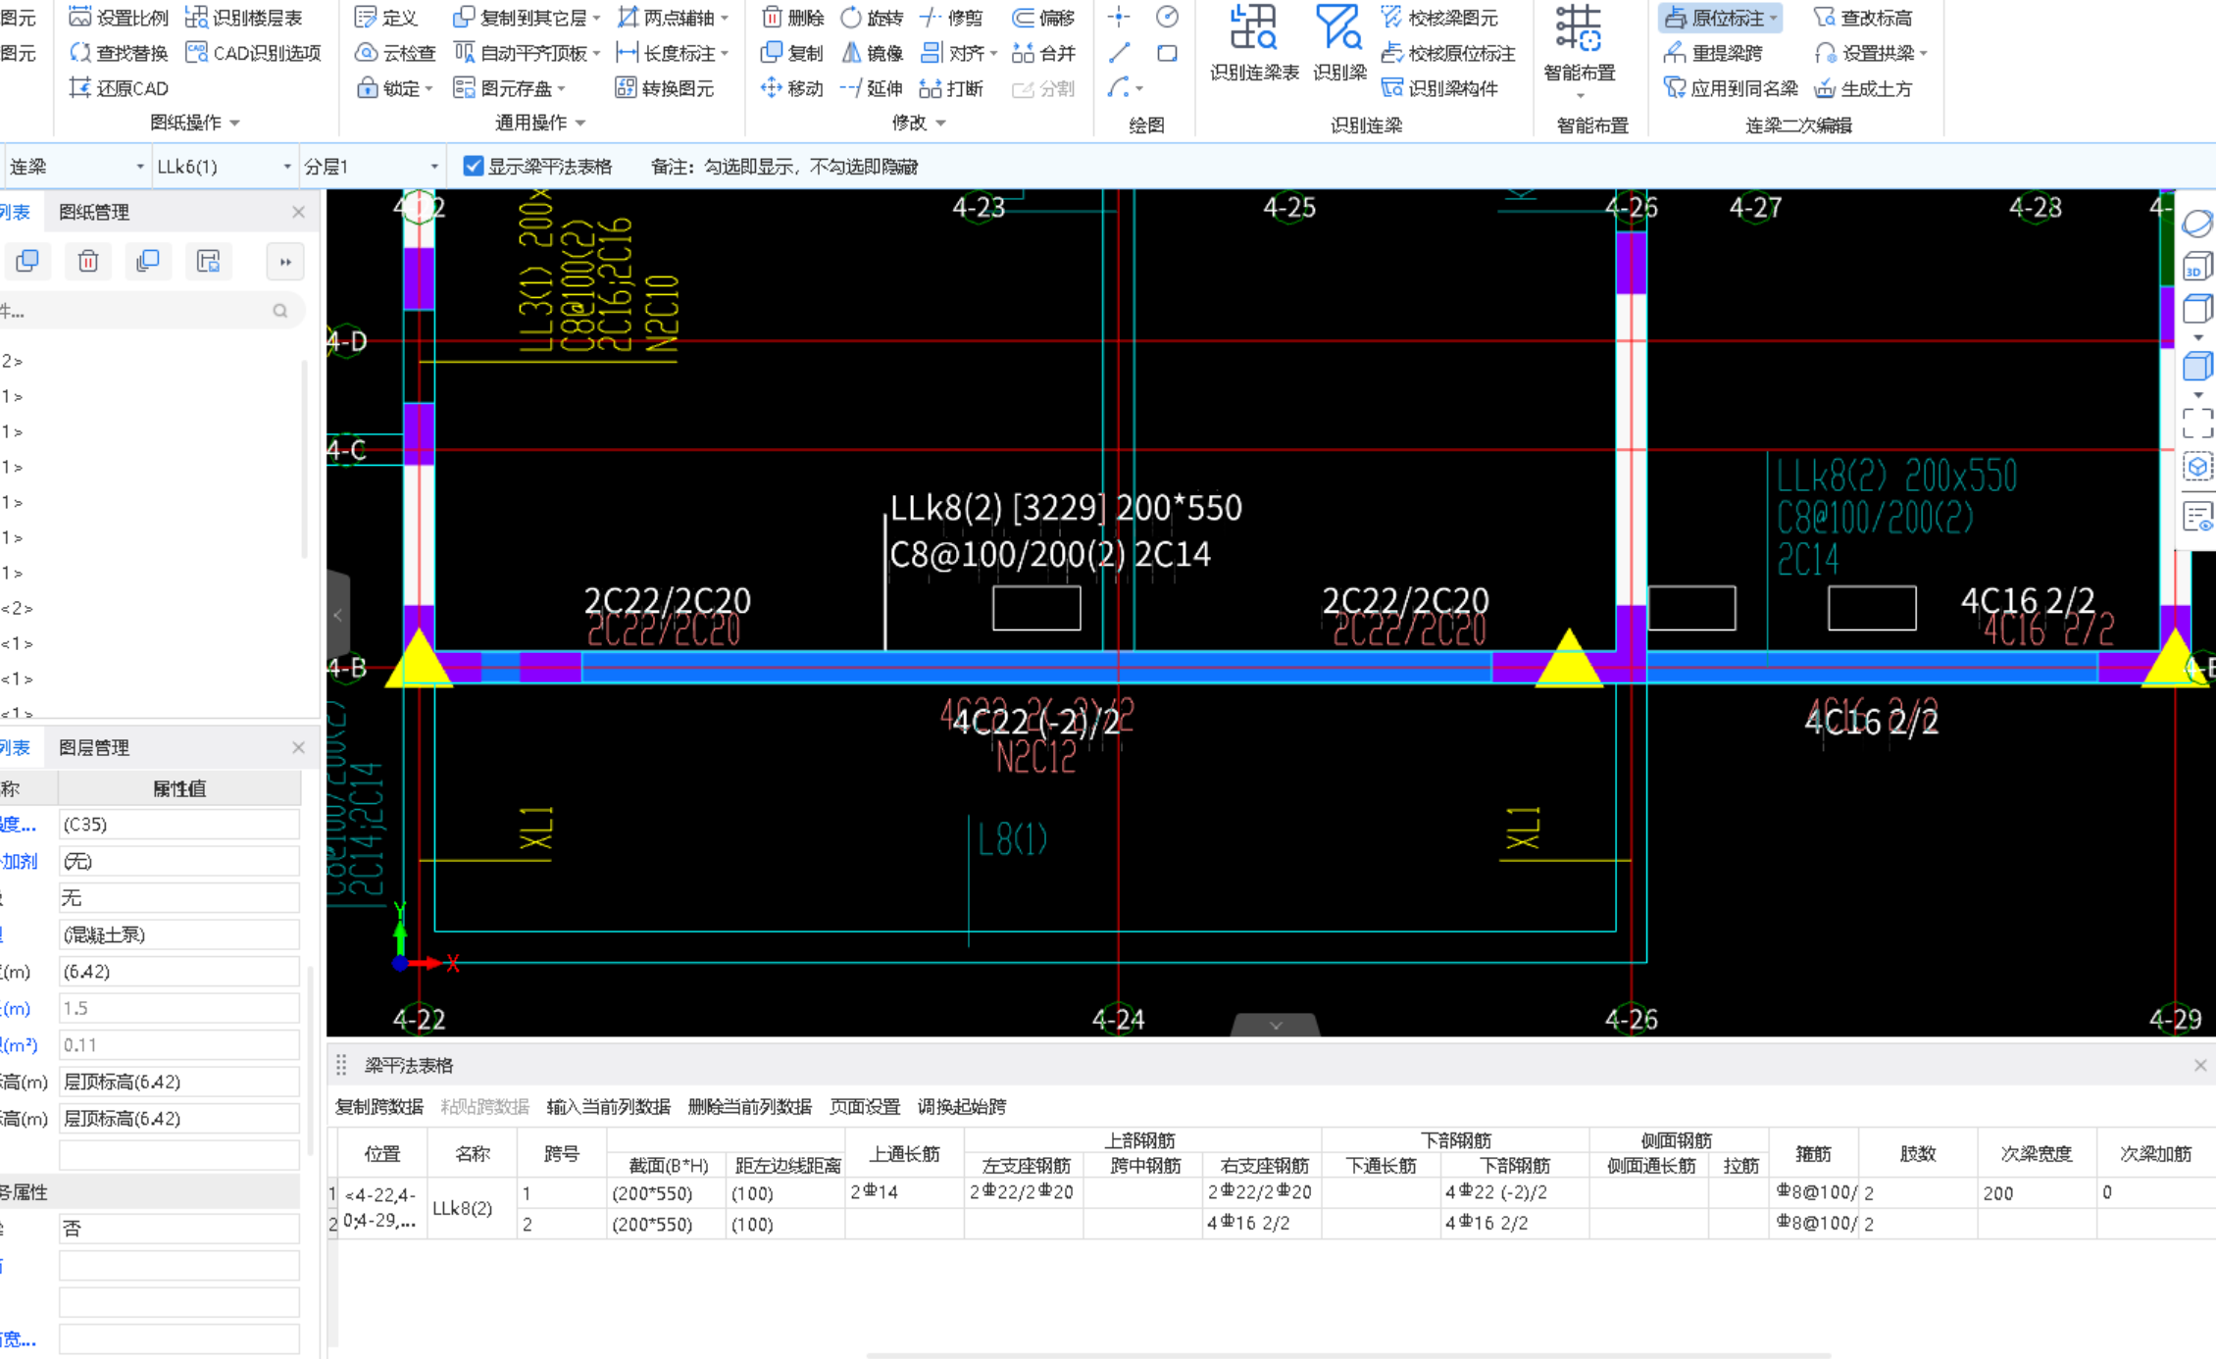Expand the more-tools arrow in 图纸管理 toolbar

click(285, 261)
